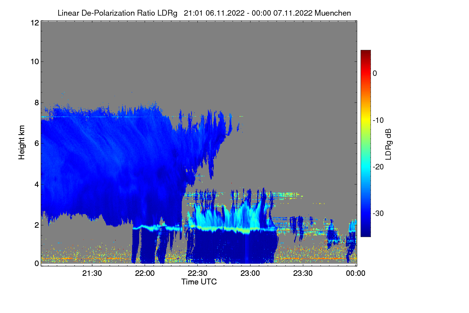Click the height tick label 4

pyautogui.click(x=36, y=184)
